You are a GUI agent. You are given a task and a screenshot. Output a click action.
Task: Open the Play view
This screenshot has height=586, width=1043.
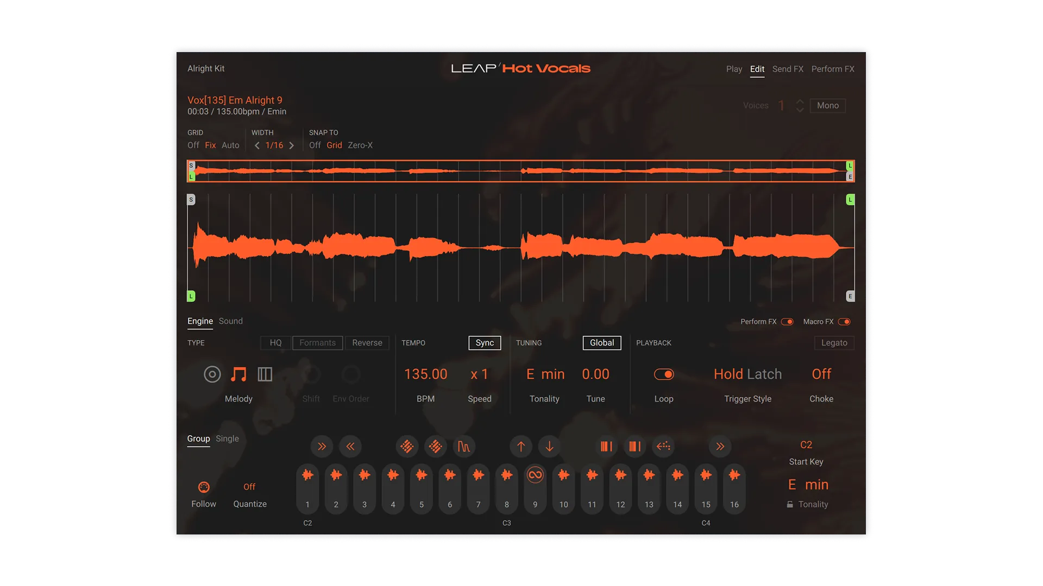point(734,69)
